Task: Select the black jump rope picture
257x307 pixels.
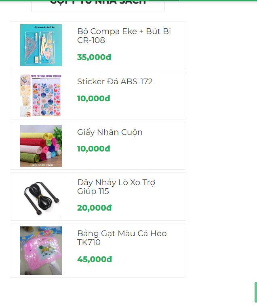Action: click(41, 196)
